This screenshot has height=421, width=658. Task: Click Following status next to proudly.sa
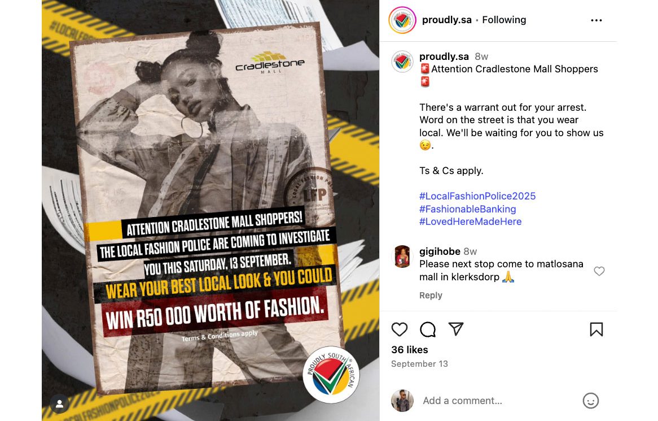[x=504, y=20]
